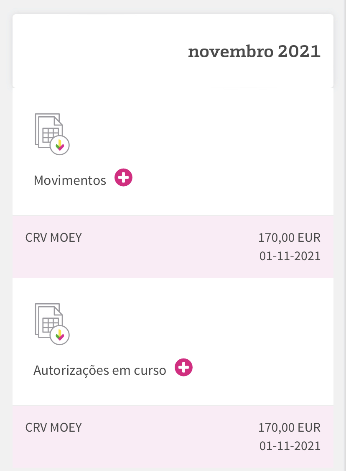This screenshot has height=471, width=346.
Task: Click the download arrow badge on the Autorizações icon
Action: point(60,335)
